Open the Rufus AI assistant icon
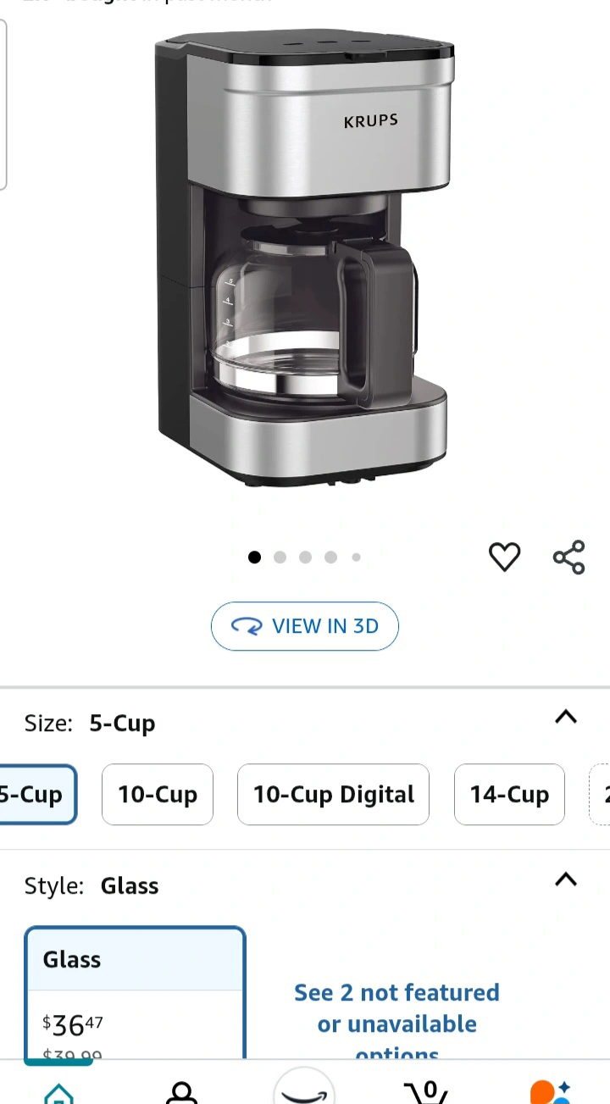 tap(550, 1091)
